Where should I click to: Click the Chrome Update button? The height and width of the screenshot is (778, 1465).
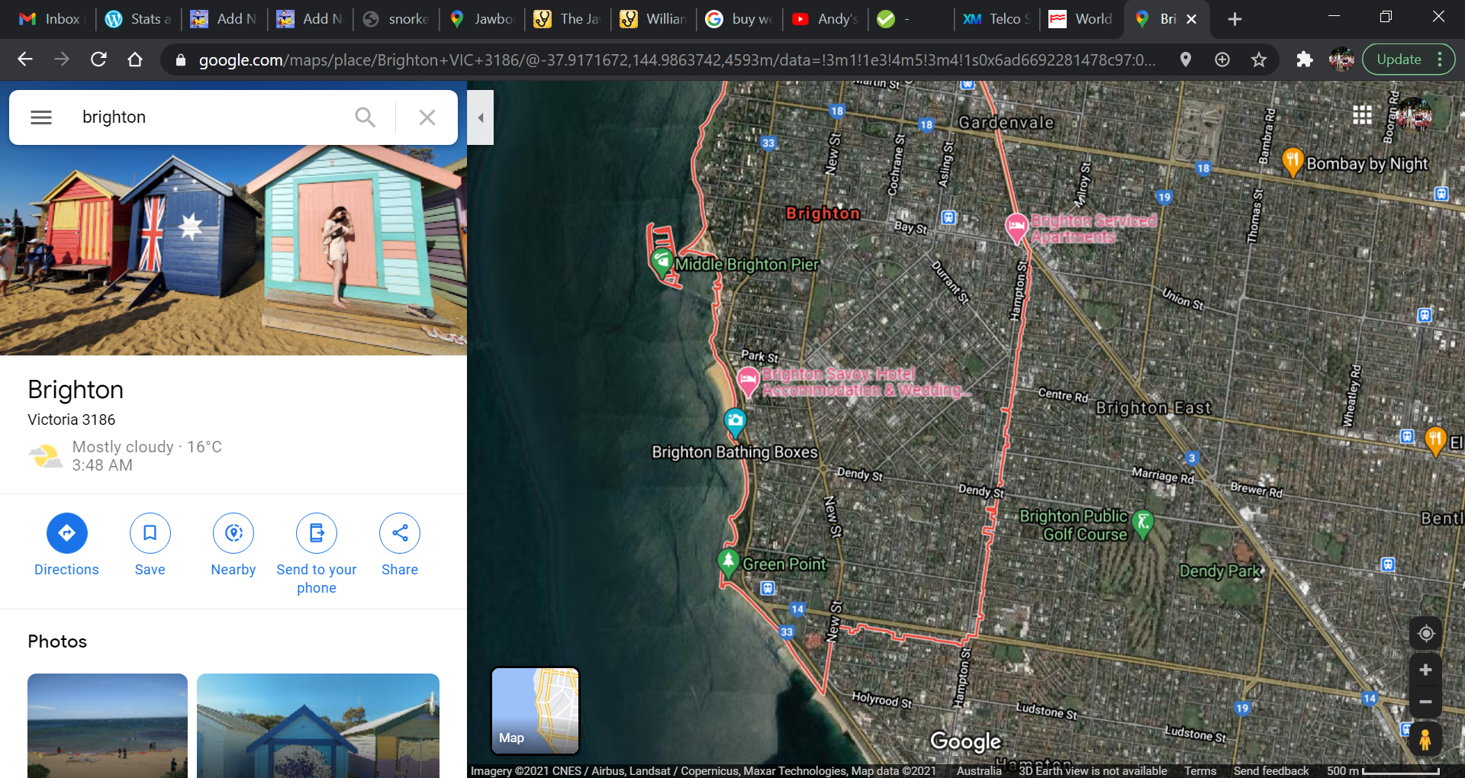coord(1399,59)
